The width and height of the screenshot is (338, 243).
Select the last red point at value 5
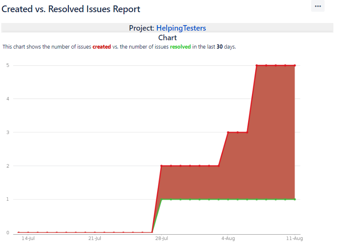295,65
